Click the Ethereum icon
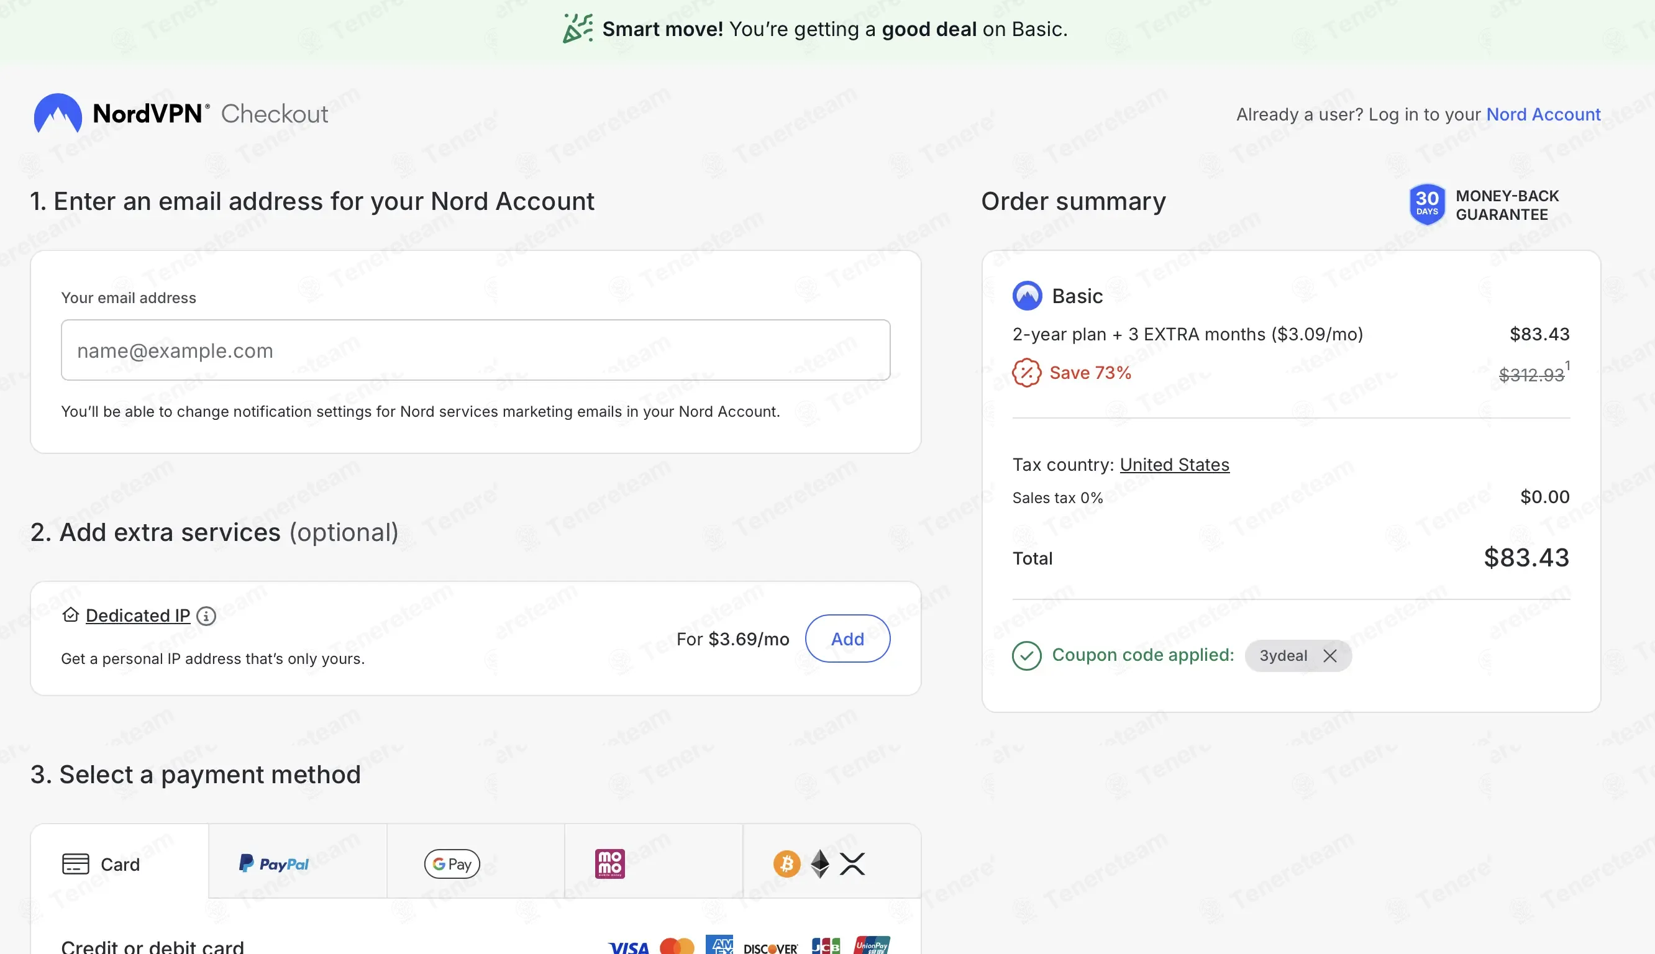This screenshot has height=954, width=1655. click(819, 863)
